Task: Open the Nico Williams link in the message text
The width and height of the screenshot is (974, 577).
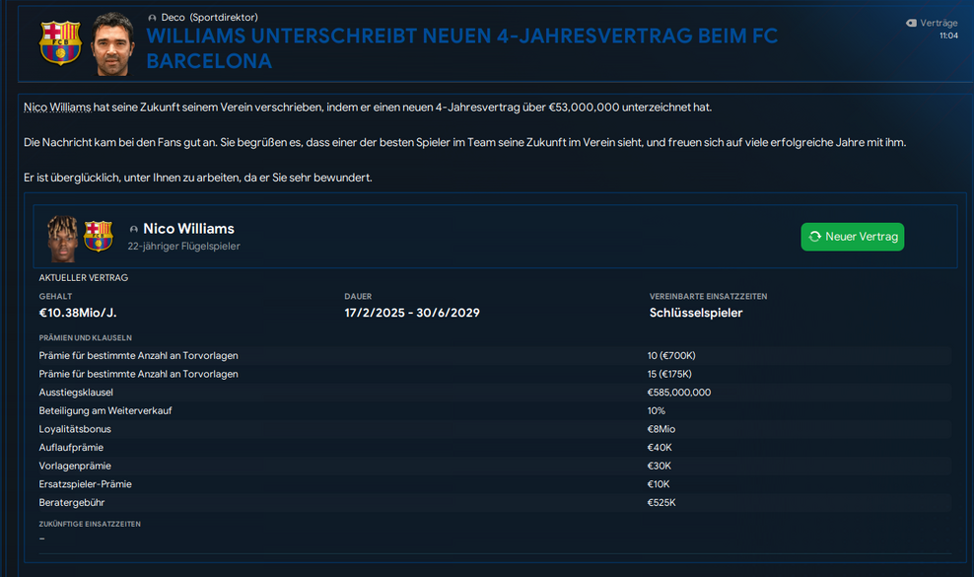Action: (59, 107)
